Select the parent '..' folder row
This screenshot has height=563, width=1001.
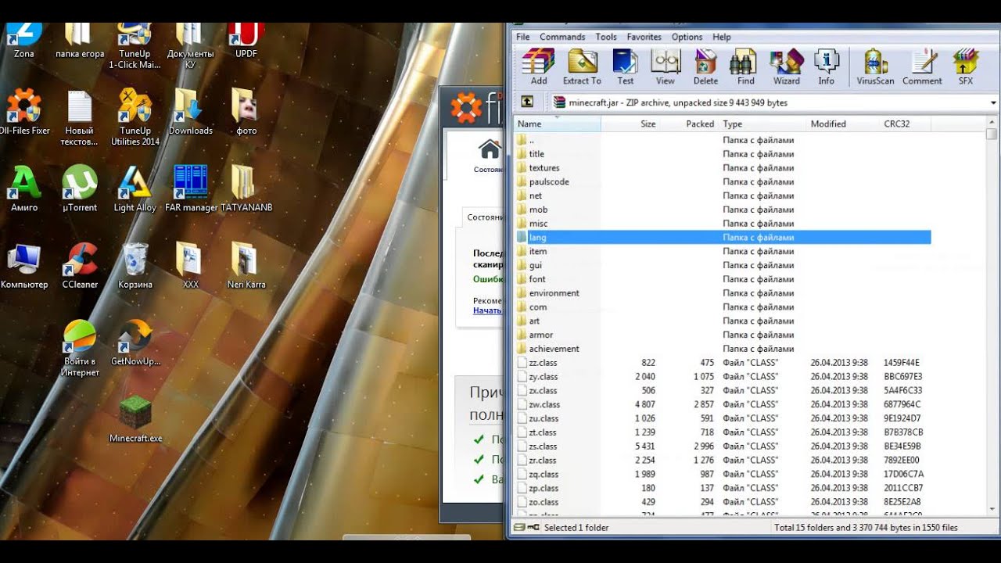pos(723,140)
